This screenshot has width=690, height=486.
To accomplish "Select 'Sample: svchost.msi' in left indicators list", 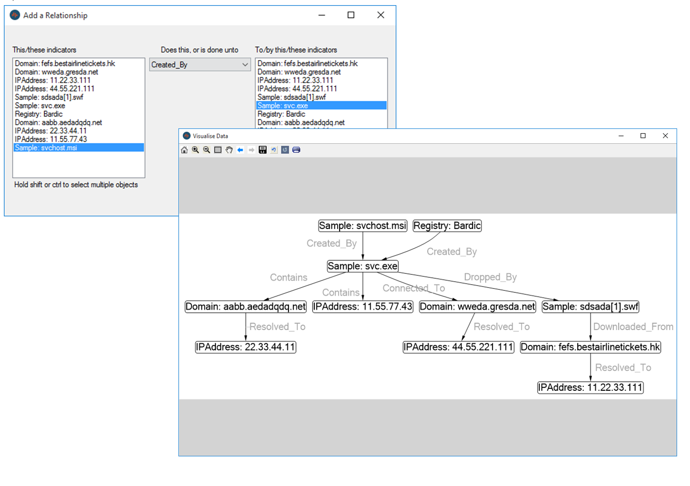I will coord(79,148).
